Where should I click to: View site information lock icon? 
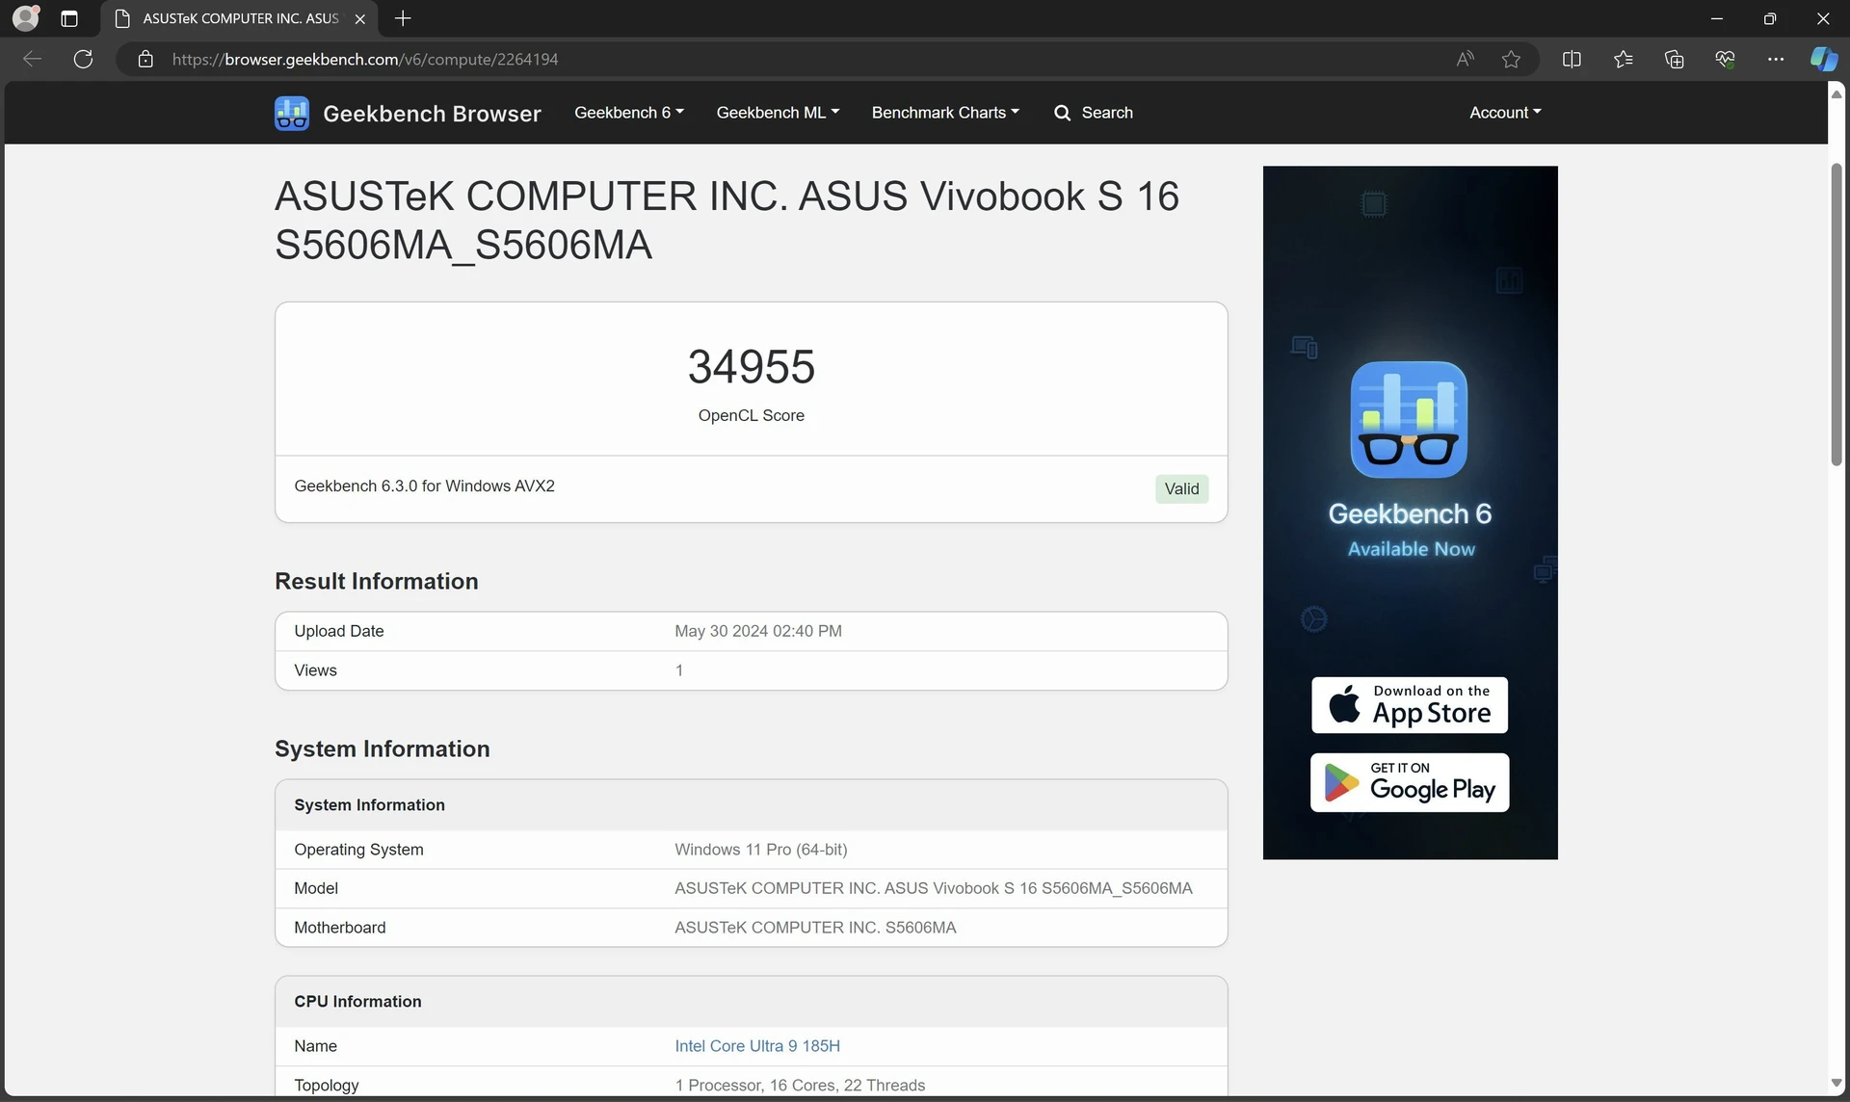(x=145, y=59)
